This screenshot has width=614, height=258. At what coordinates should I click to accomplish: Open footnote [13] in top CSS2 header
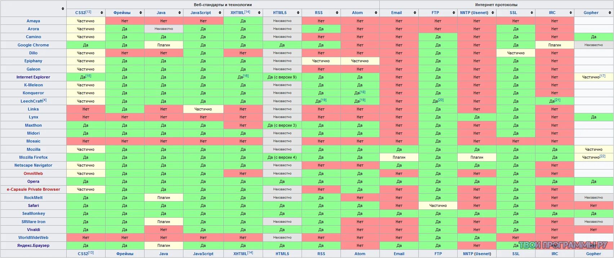pos(88,12)
